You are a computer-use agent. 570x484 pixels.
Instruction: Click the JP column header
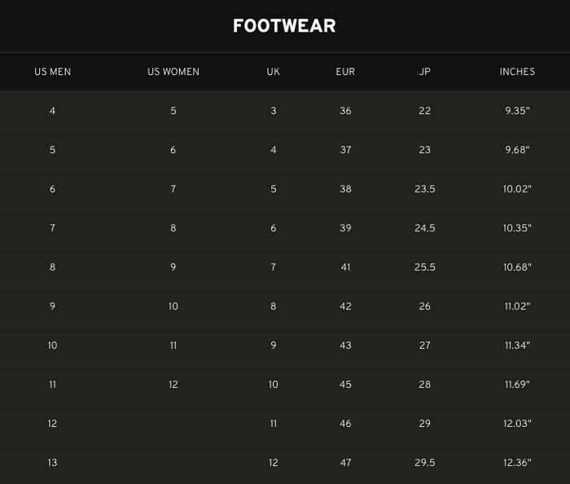[424, 72]
